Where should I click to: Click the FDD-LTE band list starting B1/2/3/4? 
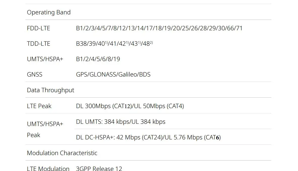tap(159, 28)
